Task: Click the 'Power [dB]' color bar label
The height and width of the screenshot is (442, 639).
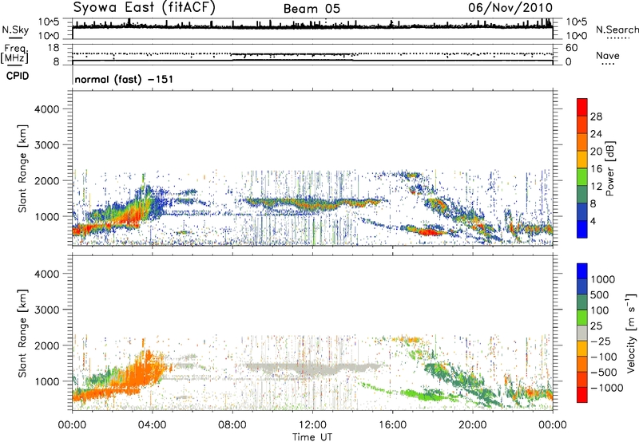Action: click(609, 168)
